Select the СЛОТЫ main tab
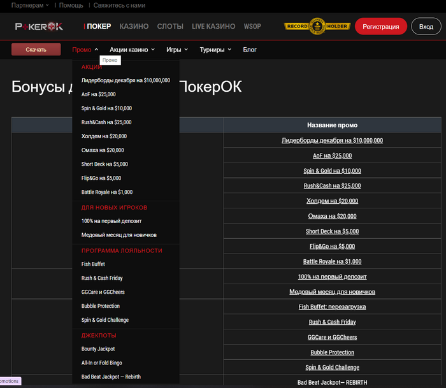The height and width of the screenshot is (388, 446). (x=170, y=27)
